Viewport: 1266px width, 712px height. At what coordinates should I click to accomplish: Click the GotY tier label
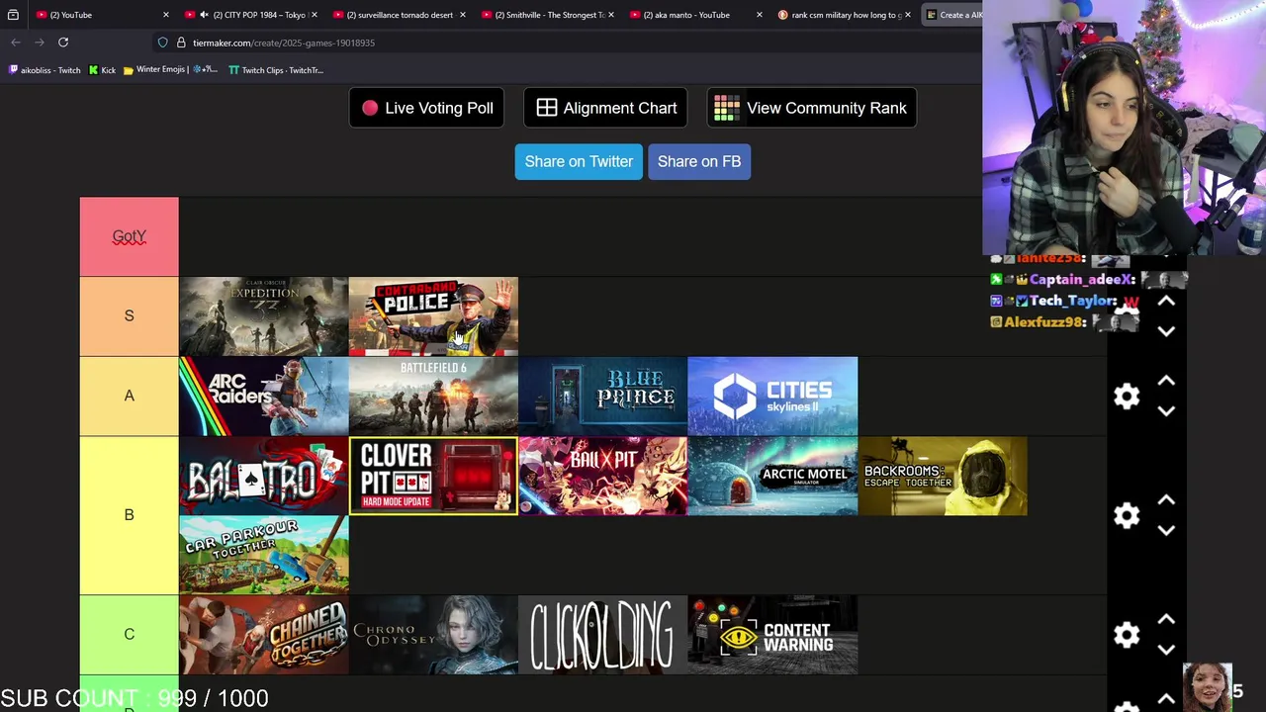tap(130, 236)
